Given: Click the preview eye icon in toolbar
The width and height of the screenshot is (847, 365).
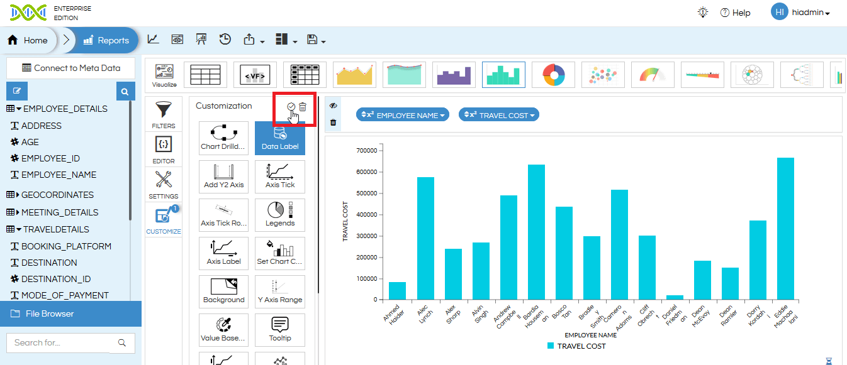Looking at the screenshot, I should click(x=177, y=40).
